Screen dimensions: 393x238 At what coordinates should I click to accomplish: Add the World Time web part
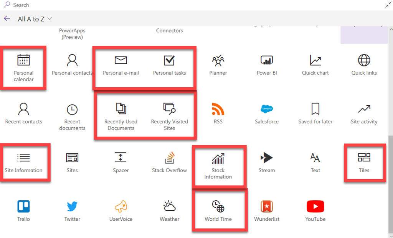pos(218,211)
